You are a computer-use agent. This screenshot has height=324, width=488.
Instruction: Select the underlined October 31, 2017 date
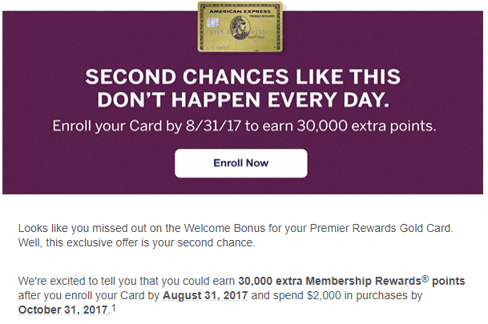pyautogui.click(x=63, y=310)
